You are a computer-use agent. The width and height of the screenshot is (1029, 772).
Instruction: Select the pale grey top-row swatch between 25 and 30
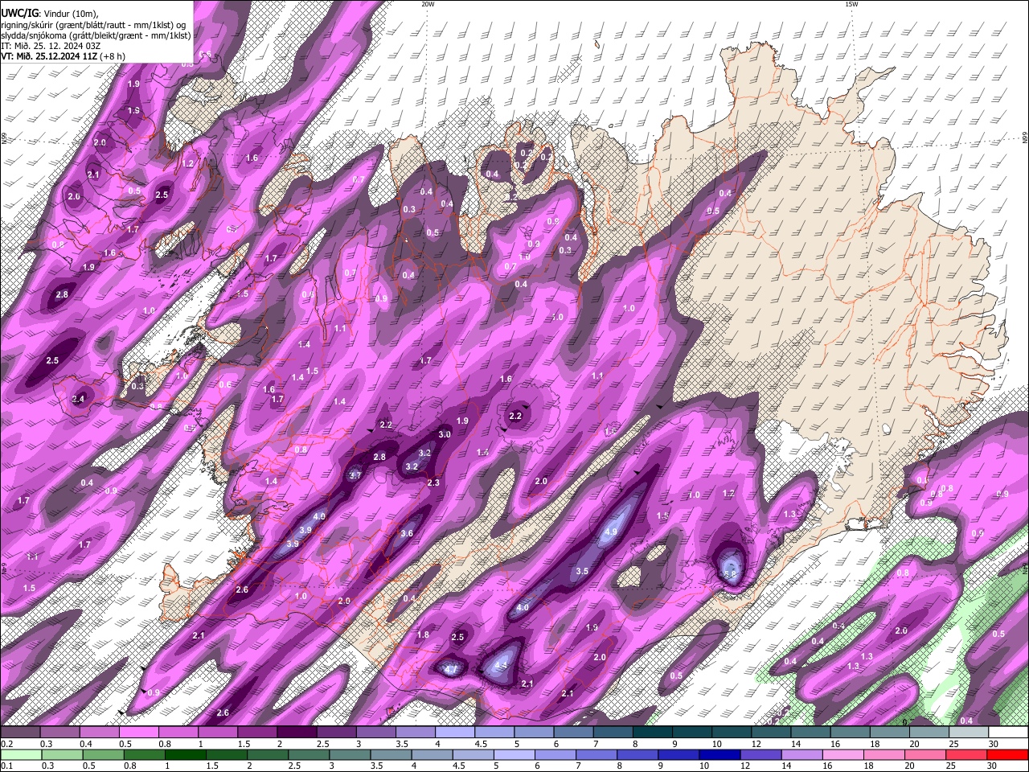[x=970, y=733]
